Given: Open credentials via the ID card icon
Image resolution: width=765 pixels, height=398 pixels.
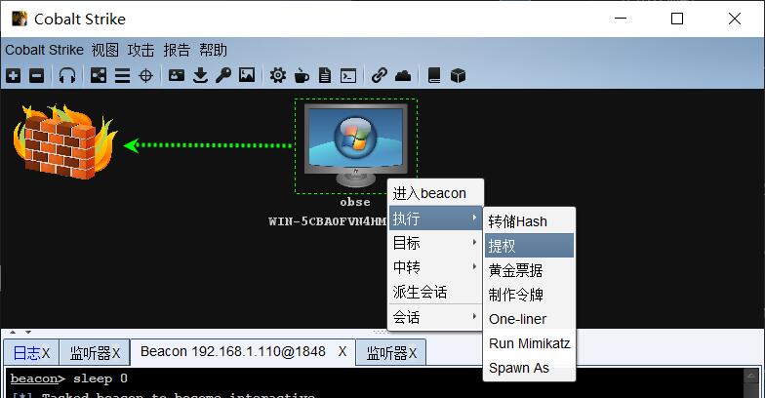Looking at the screenshot, I should [x=177, y=75].
